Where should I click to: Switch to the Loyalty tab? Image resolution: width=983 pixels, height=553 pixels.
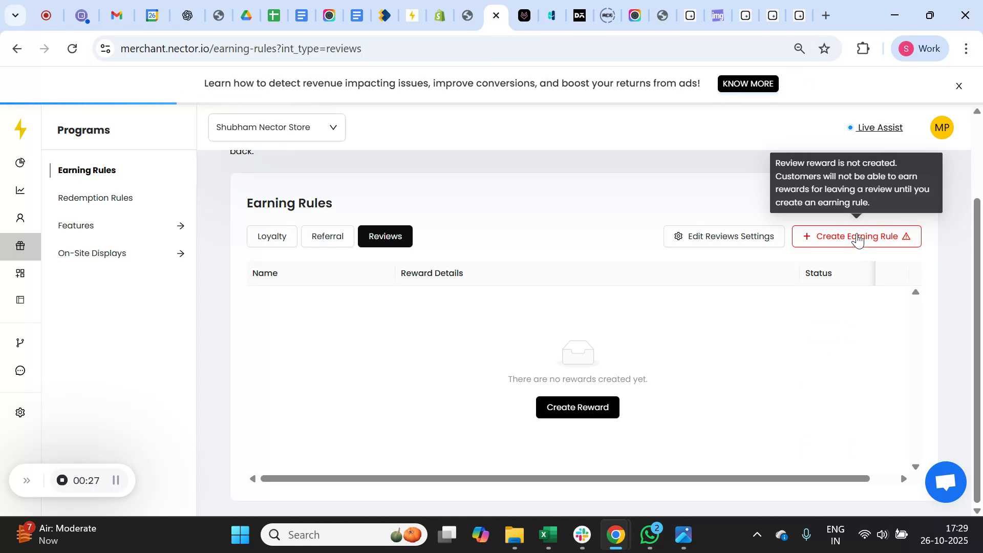272,236
